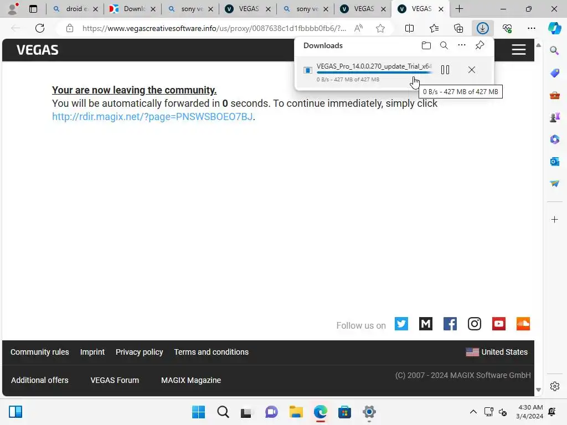The height and width of the screenshot is (425, 567).
Task: Open MAGIX Magazine footer link
Action: pyautogui.click(x=191, y=380)
